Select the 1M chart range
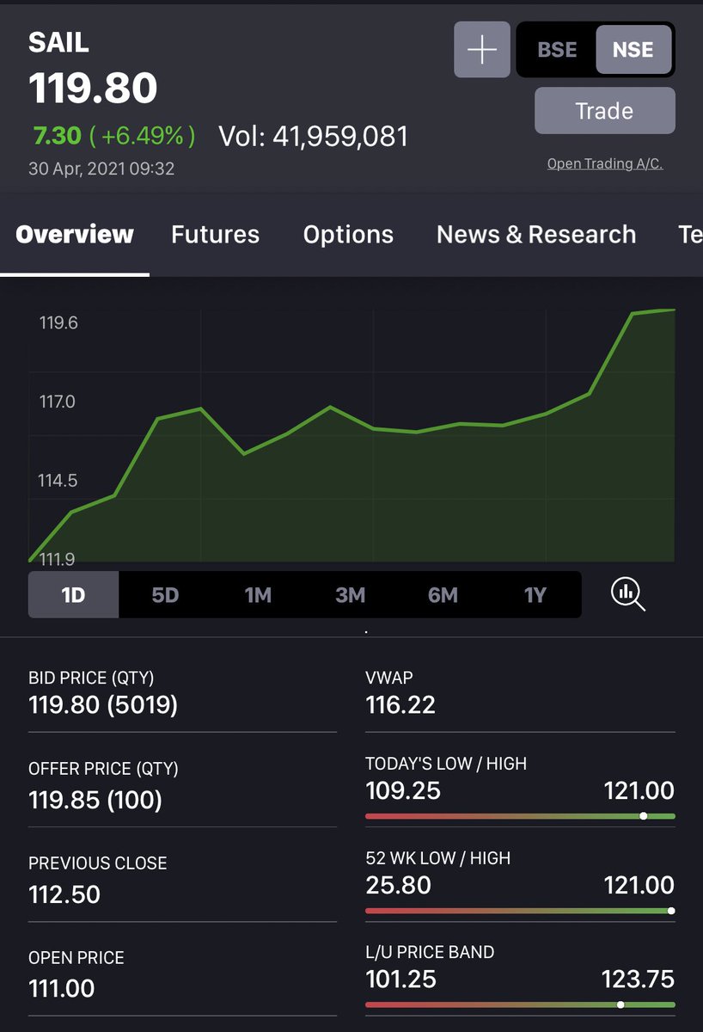Screen dimensions: 703x1032 tap(258, 595)
